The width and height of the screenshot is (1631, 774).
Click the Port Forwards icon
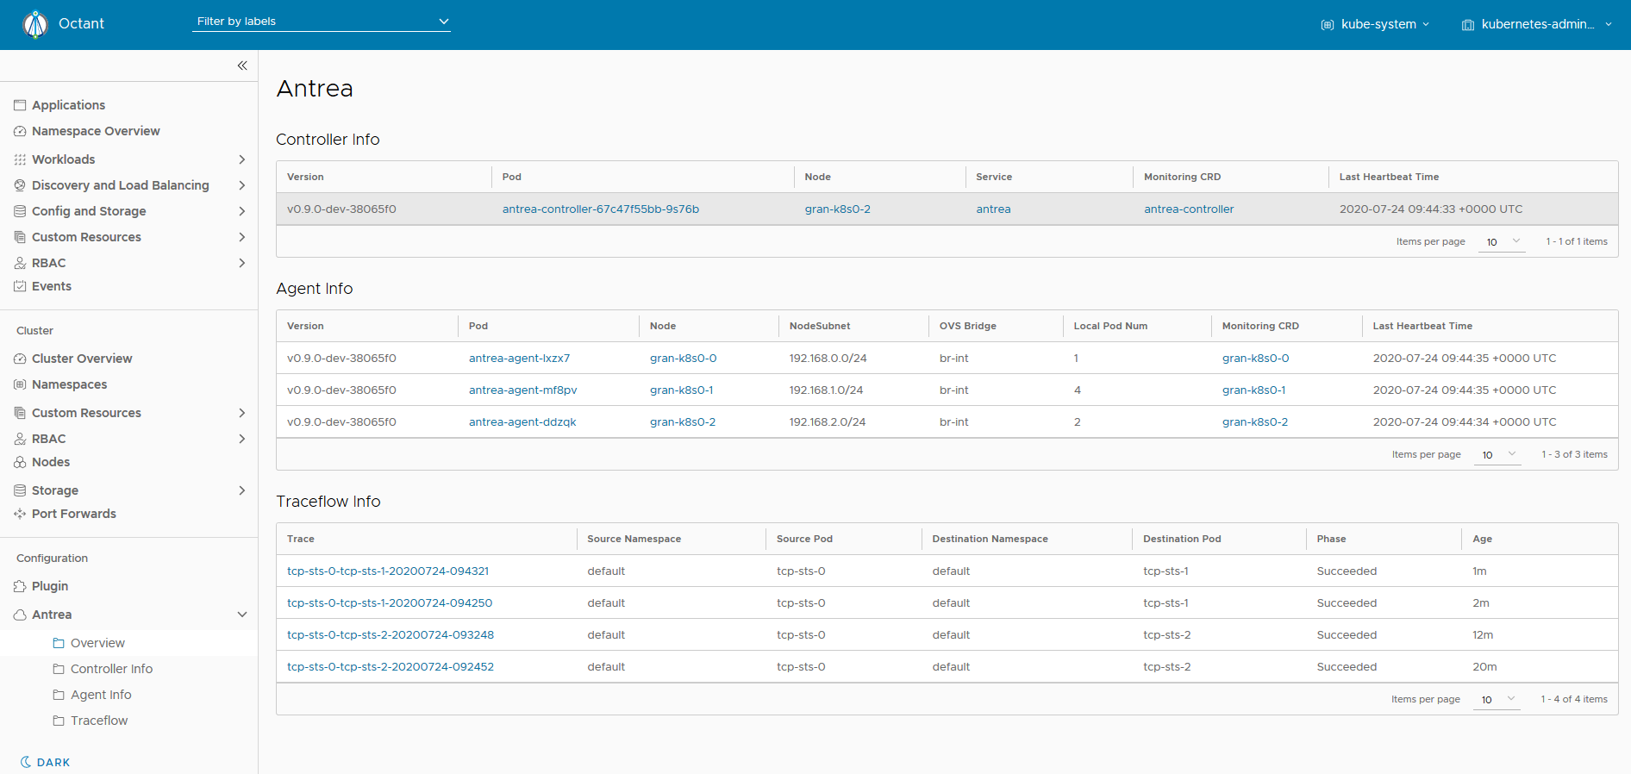click(x=20, y=514)
